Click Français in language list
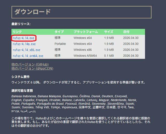Screen dimensions: 166x134 coord(42,100)
